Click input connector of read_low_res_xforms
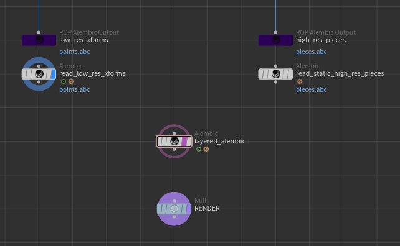This screenshot has height=246, width=400. (x=39, y=66)
